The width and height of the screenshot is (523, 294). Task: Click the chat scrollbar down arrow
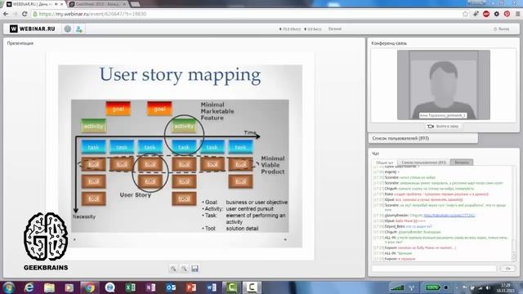coord(514,258)
